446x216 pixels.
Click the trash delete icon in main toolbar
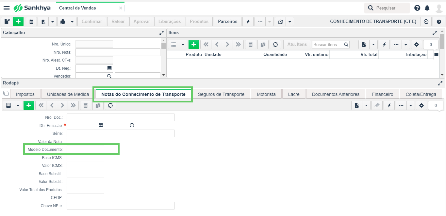click(x=31, y=22)
